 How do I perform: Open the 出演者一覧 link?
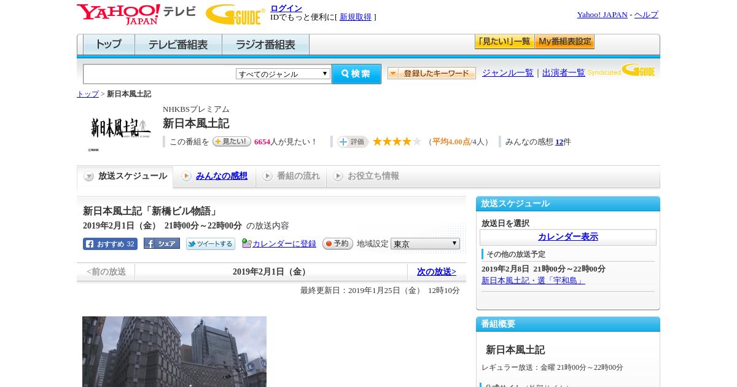563,72
